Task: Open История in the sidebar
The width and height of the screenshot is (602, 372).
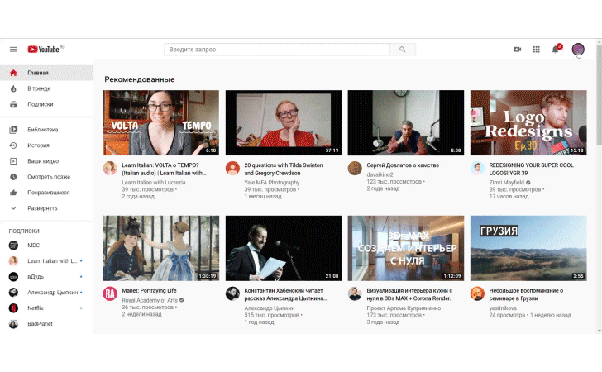Action: click(38, 145)
